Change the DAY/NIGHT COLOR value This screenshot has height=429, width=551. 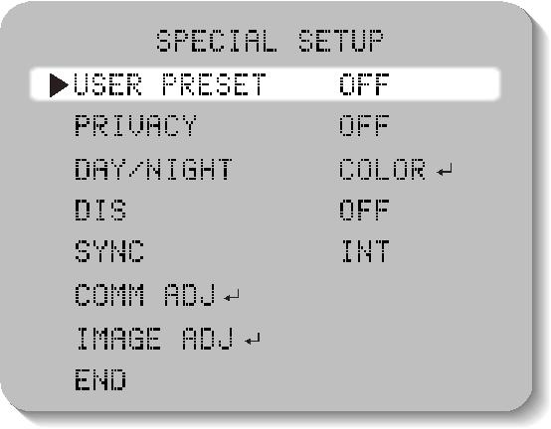coord(382,169)
